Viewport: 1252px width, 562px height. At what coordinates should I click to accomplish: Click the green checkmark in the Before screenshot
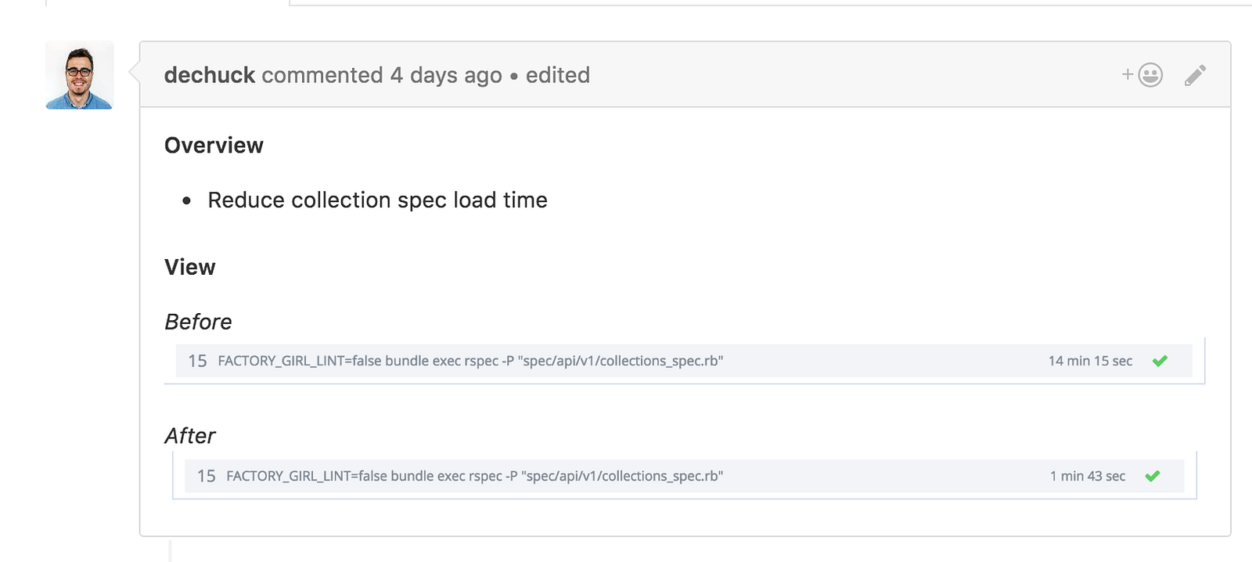(x=1160, y=361)
